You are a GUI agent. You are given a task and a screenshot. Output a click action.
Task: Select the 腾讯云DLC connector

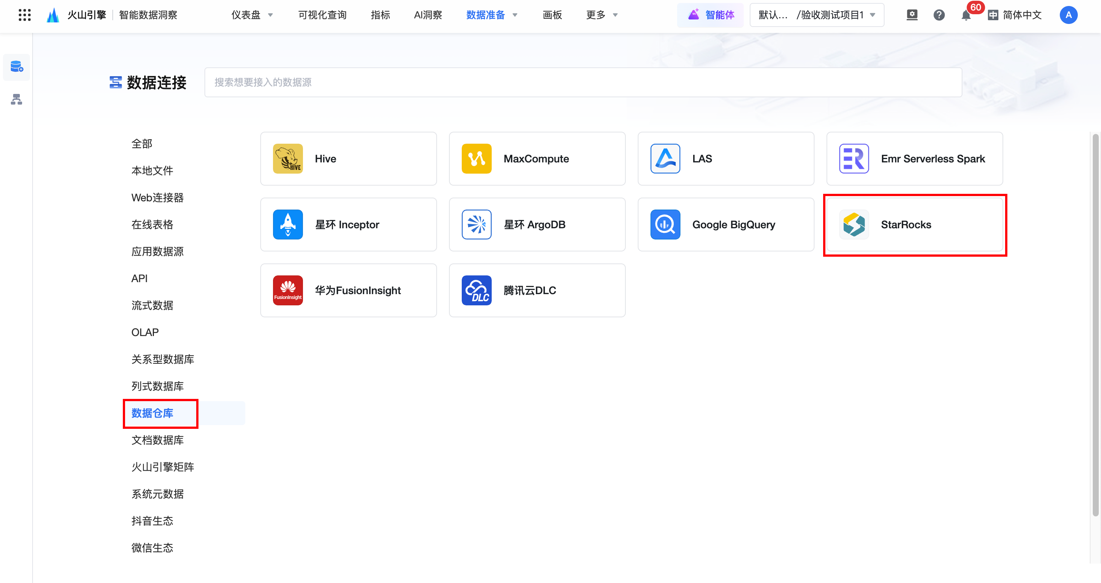click(x=537, y=290)
